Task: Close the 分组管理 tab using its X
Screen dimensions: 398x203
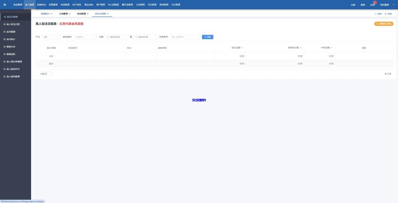Action: (x=70, y=14)
